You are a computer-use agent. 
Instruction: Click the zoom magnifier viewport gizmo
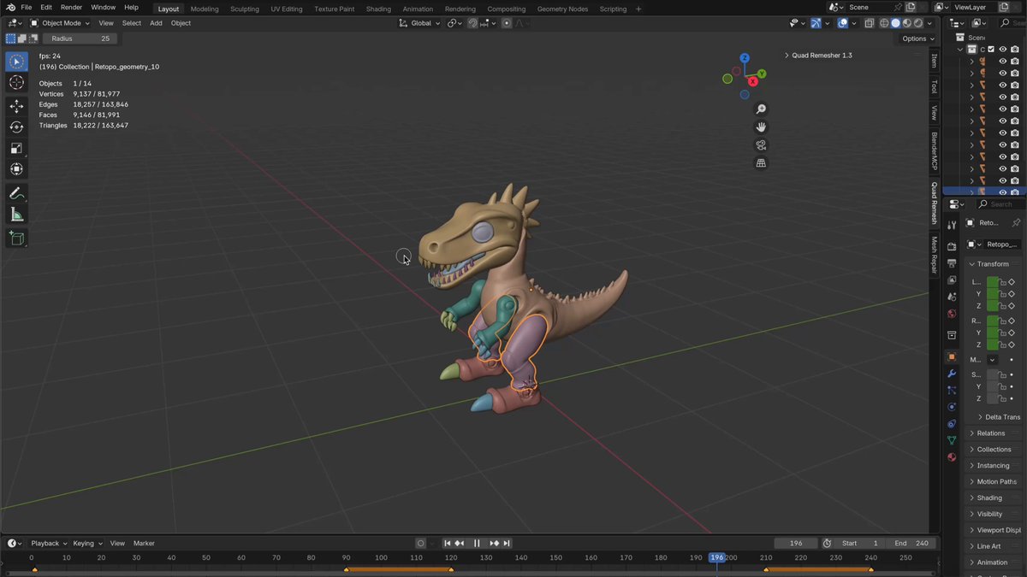tap(761, 109)
